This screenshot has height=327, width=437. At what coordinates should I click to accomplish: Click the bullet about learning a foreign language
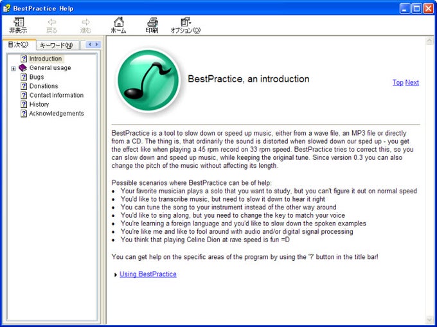tap(244, 224)
